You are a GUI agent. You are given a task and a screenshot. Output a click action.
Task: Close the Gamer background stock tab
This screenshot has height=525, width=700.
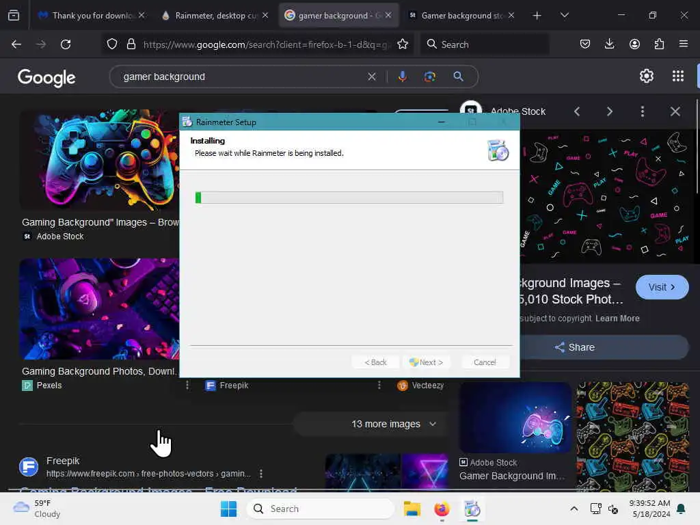point(511,16)
